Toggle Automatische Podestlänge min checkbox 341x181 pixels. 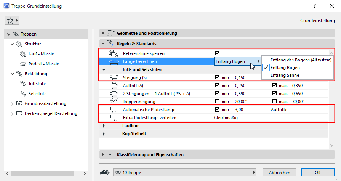click(x=218, y=110)
